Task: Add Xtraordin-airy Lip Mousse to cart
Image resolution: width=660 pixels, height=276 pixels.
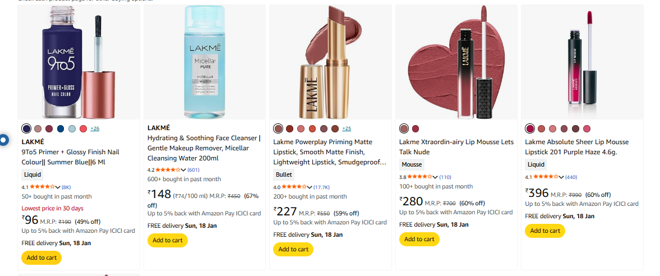Action: [x=419, y=239]
